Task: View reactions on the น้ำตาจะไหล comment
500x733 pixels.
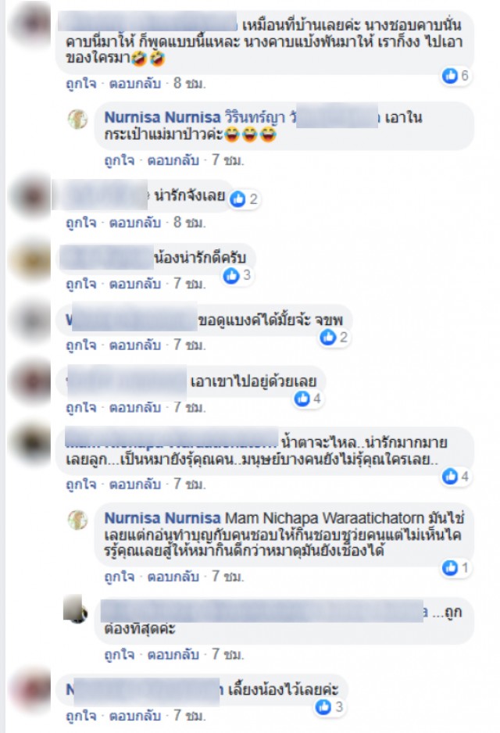Action: pos(455,477)
